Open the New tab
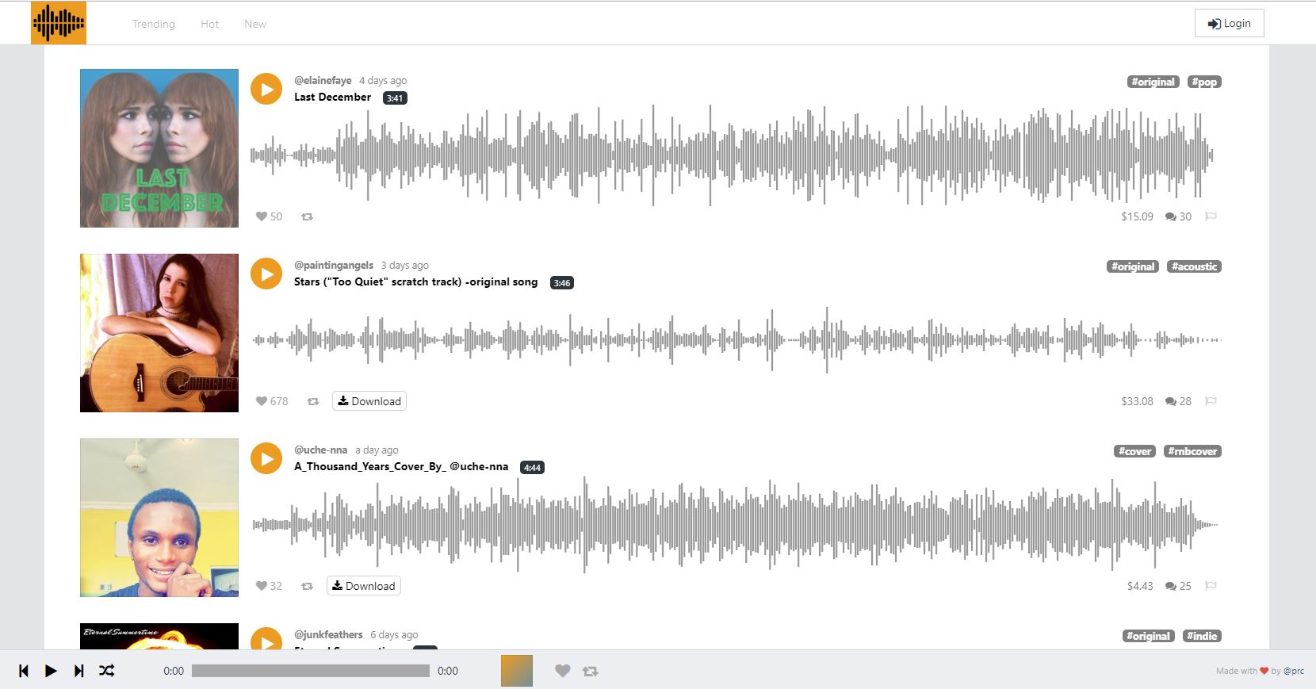1316x689 pixels. coord(255,24)
